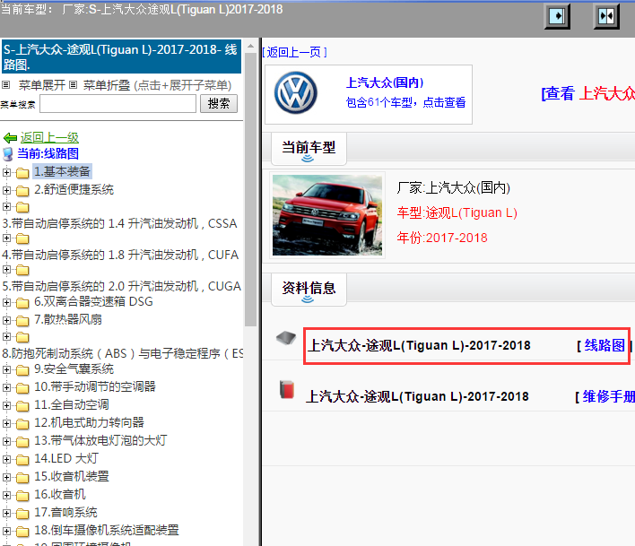Click the folder icon of 2.舒适便捷系统
Viewport: 635px width, 546px height.
point(22,191)
